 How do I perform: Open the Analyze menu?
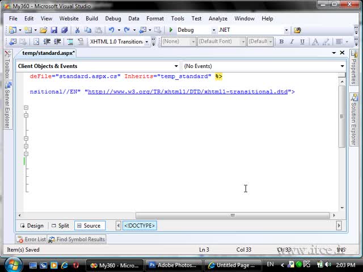pyautogui.click(x=218, y=19)
